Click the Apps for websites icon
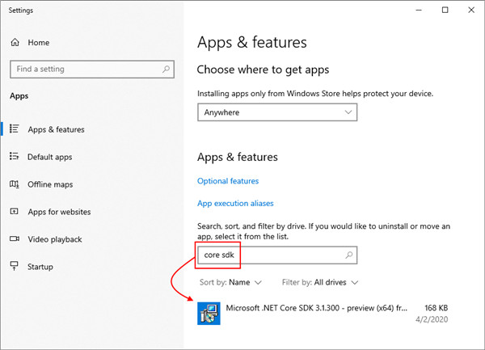The image size is (485, 350). coord(15,212)
